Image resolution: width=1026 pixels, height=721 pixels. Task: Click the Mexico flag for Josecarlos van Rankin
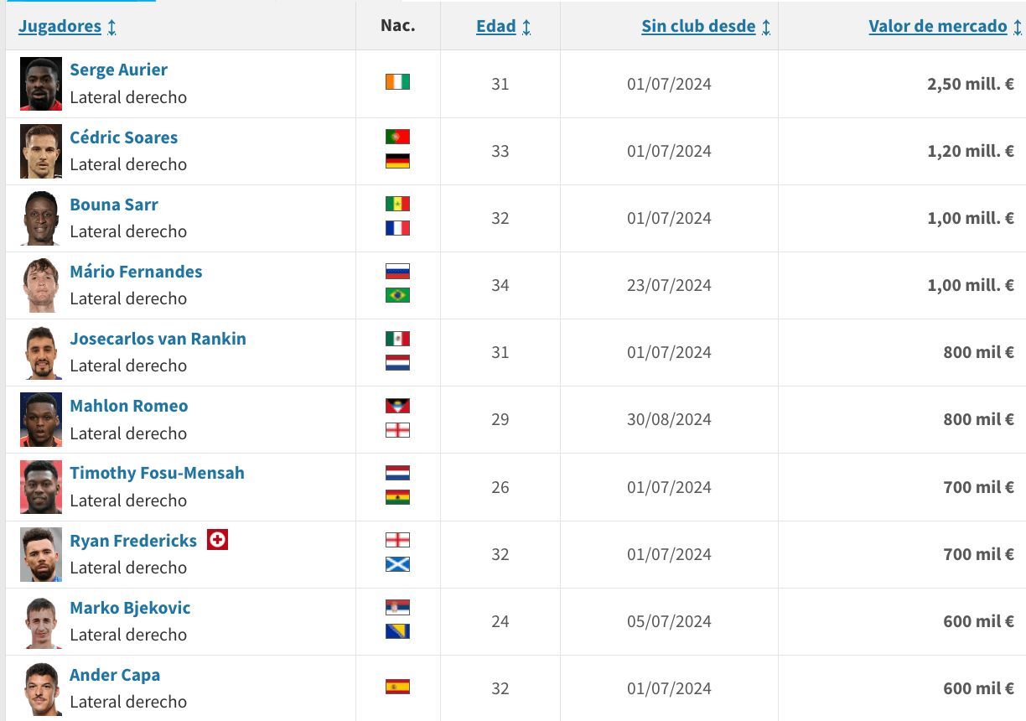coord(397,339)
